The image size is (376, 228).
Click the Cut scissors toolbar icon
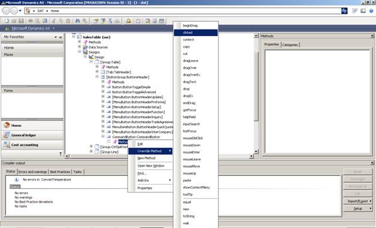(54, 21)
